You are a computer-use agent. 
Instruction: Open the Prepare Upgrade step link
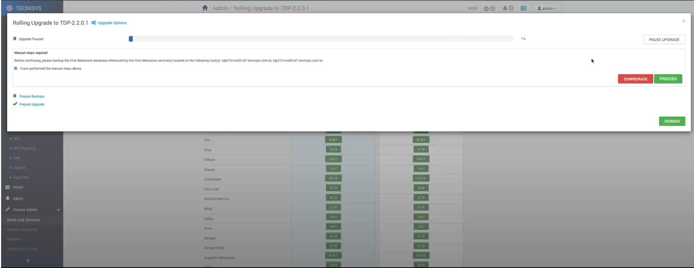click(x=32, y=105)
